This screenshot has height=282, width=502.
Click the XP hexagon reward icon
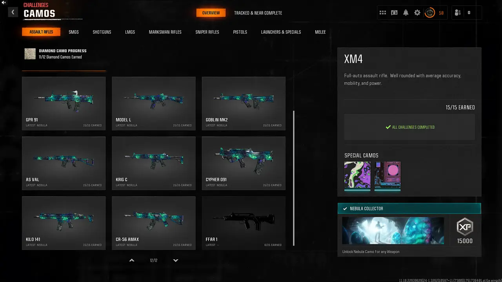coord(465,227)
